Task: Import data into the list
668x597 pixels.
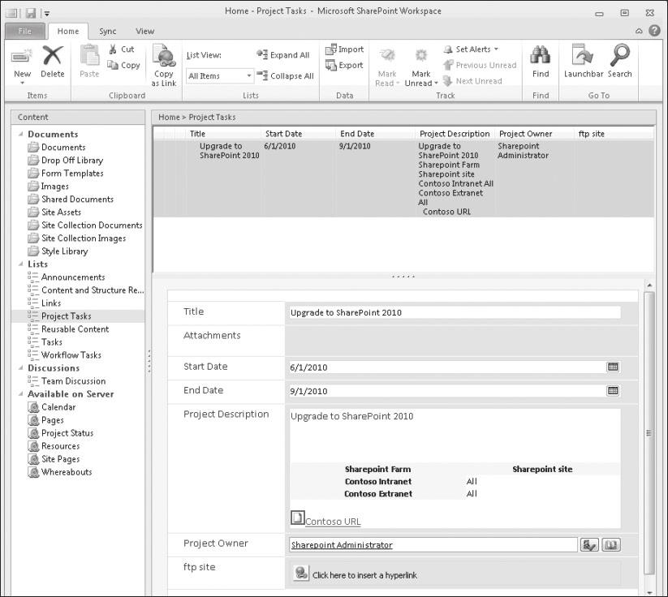Action: coord(344,49)
